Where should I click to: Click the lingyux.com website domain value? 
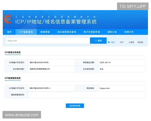click(x=105, y=88)
